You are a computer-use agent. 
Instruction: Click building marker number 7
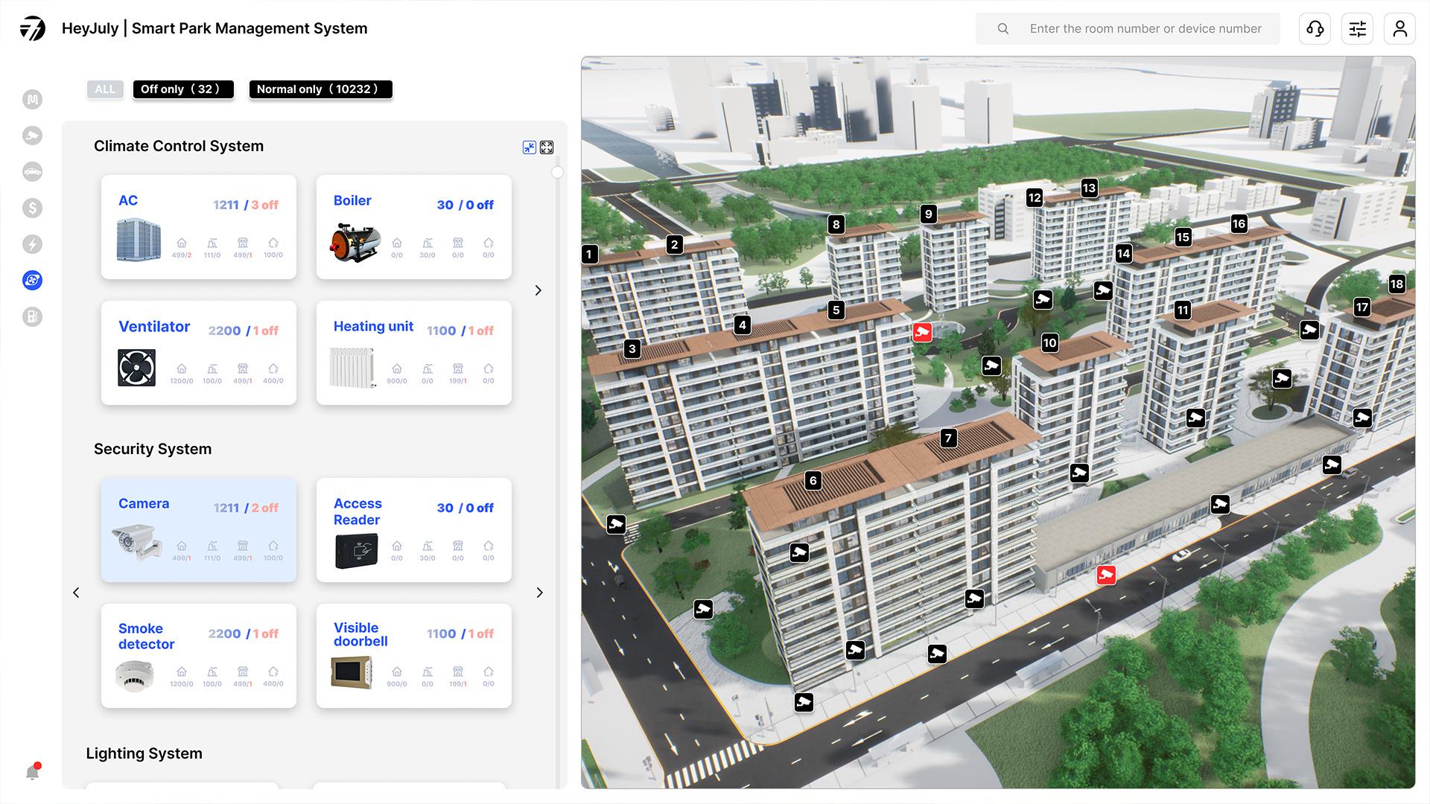(x=948, y=438)
